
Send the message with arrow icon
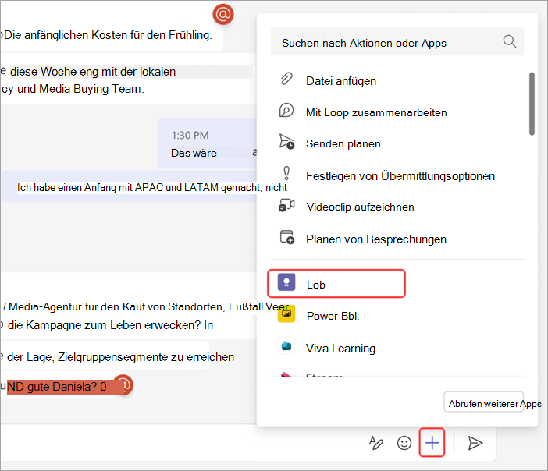(x=475, y=443)
